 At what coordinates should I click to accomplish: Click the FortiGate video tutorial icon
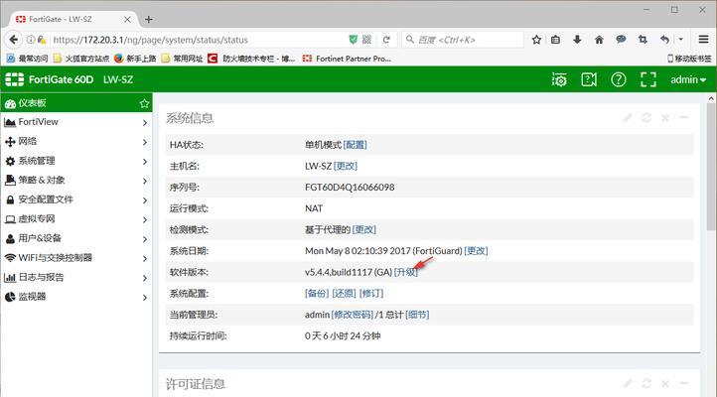click(x=589, y=79)
